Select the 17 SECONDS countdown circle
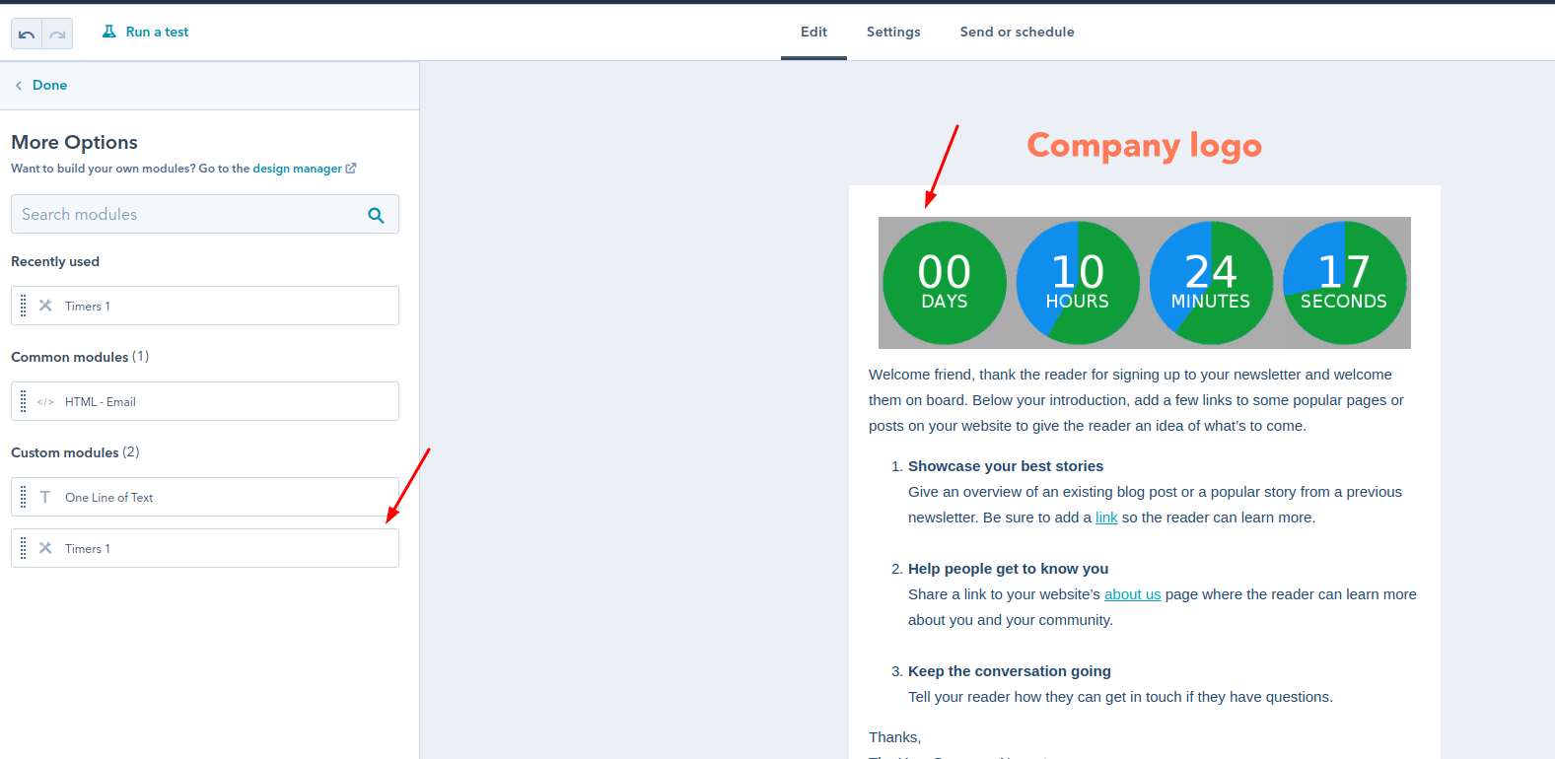 pos(1344,283)
